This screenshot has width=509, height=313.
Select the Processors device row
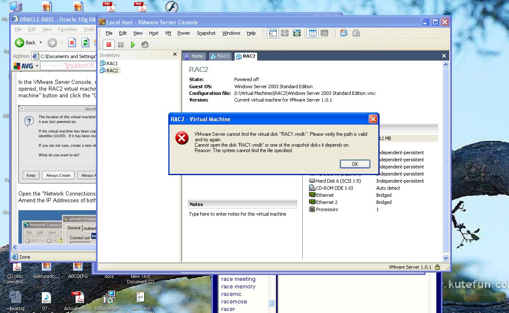click(x=324, y=209)
